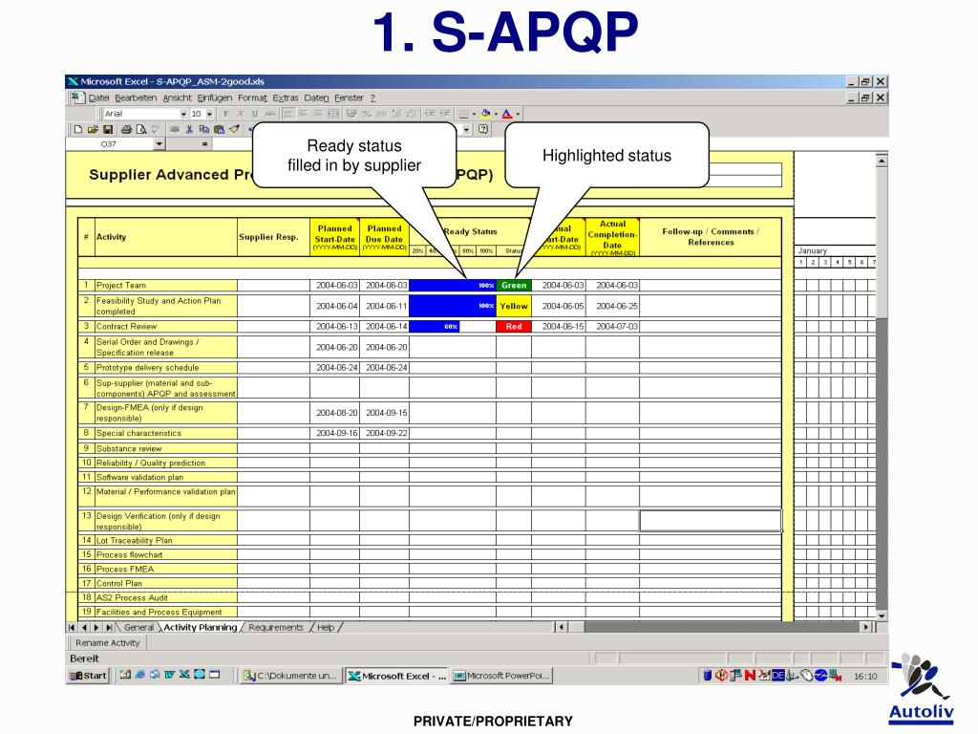Apply the Percent style icon
Viewport: 978px width, 734px height.
click(x=367, y=114)
